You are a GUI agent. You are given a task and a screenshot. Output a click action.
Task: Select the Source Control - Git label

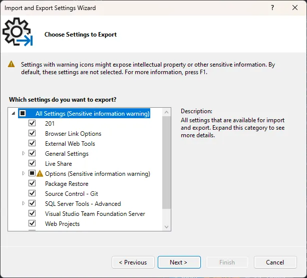pyautogui.click(x=71, y=194)
